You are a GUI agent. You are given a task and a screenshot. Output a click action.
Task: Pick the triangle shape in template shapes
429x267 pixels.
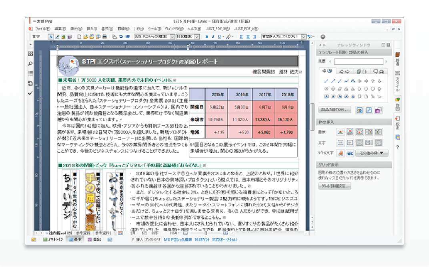pos(353,89)
